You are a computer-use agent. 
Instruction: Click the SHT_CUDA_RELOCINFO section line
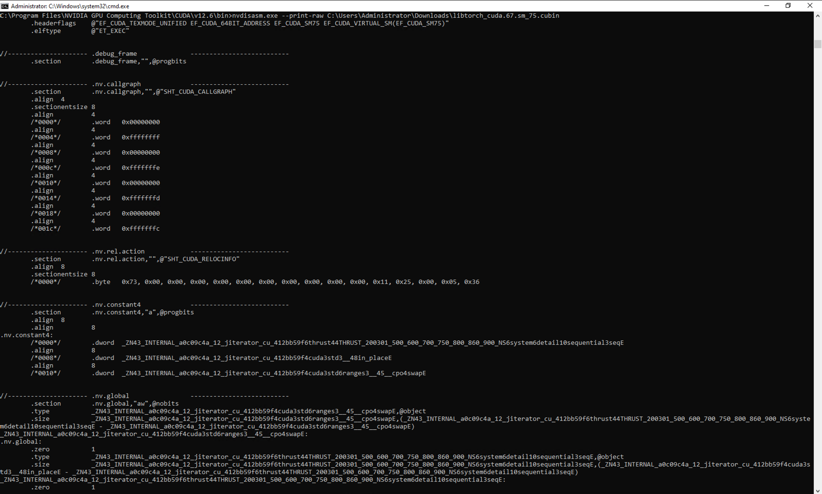coord(135,259)
